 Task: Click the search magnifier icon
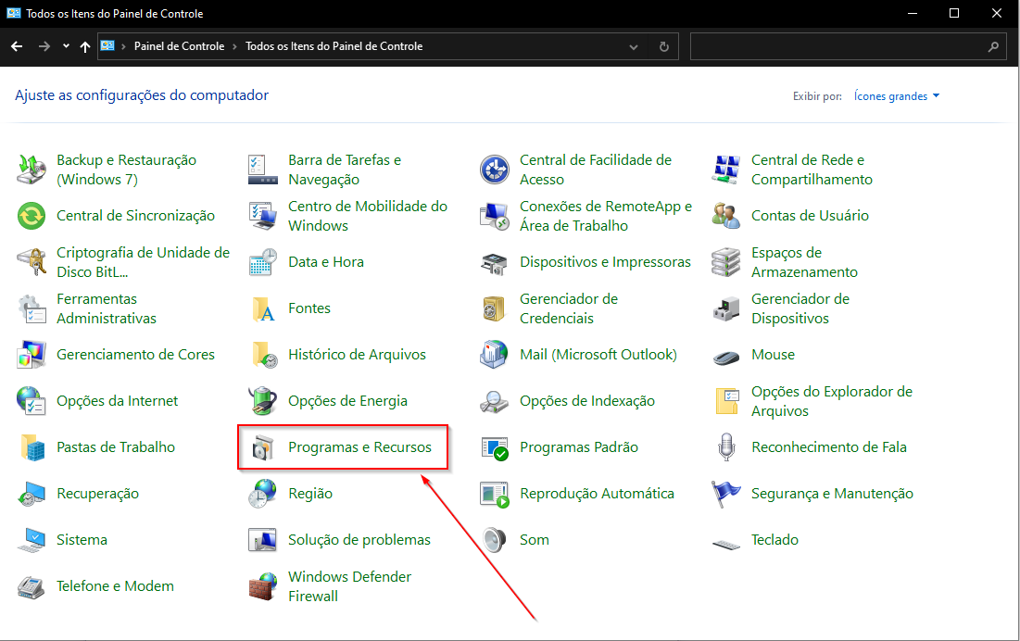(x=993, y=47)
